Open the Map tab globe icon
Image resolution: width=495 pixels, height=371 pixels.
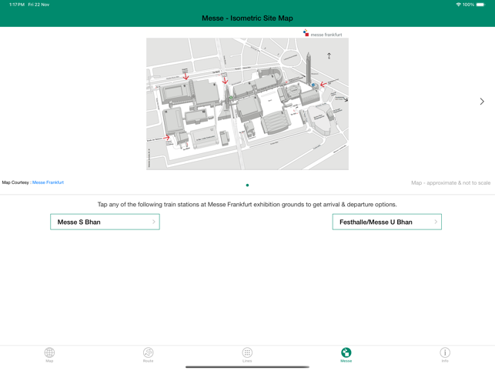pos(49,353)
